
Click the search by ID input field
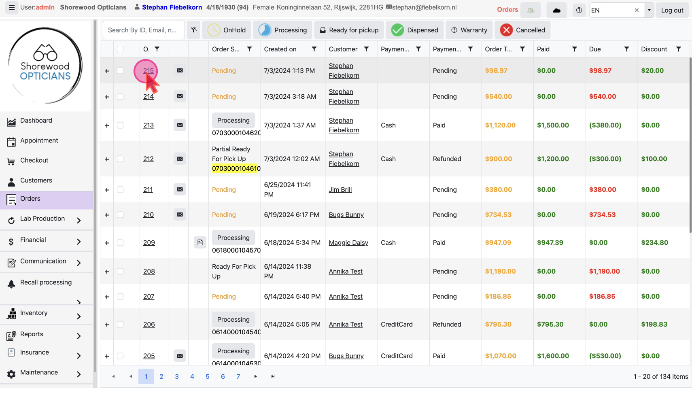point(143,30)
